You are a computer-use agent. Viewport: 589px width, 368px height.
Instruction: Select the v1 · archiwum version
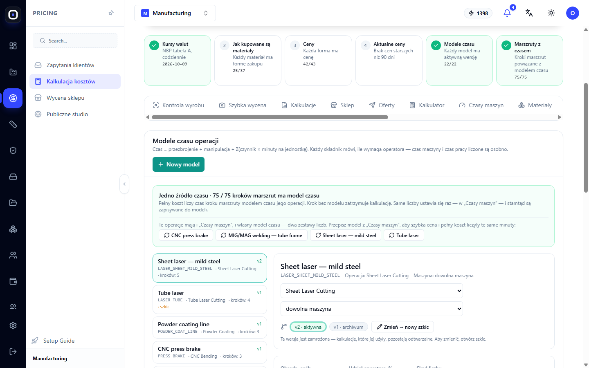tap(348, 327)
